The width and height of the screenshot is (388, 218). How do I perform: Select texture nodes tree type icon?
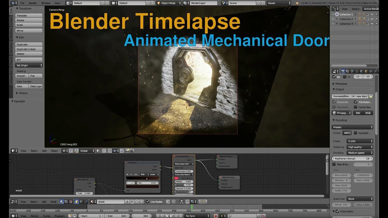point(71,202)
